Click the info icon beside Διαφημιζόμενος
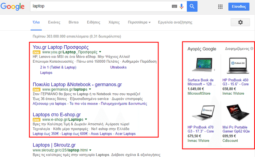255x157 pixels. 252,49
